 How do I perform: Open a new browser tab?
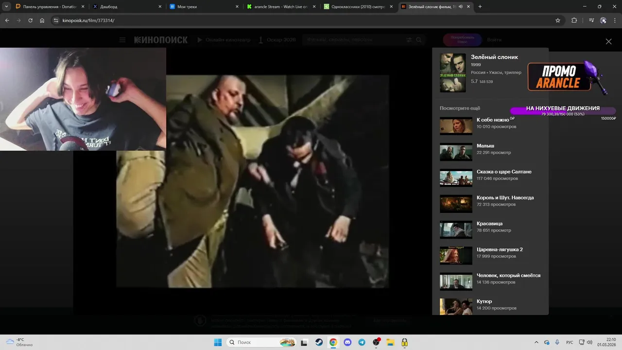pyautogui.click(x=480, y=7)
